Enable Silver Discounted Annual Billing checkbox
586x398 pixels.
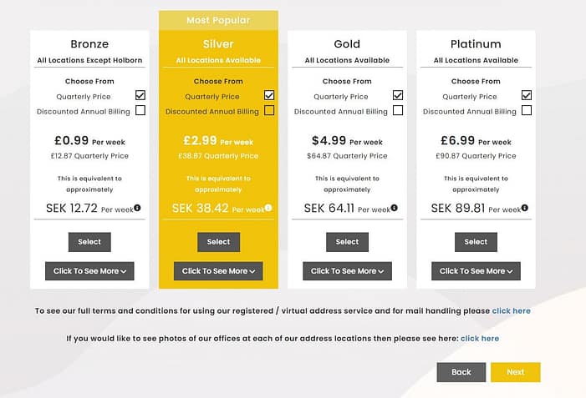[269, 110]
